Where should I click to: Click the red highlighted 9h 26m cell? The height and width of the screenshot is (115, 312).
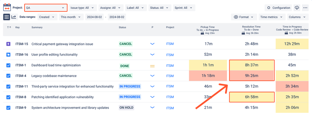(x=252, y=76)
